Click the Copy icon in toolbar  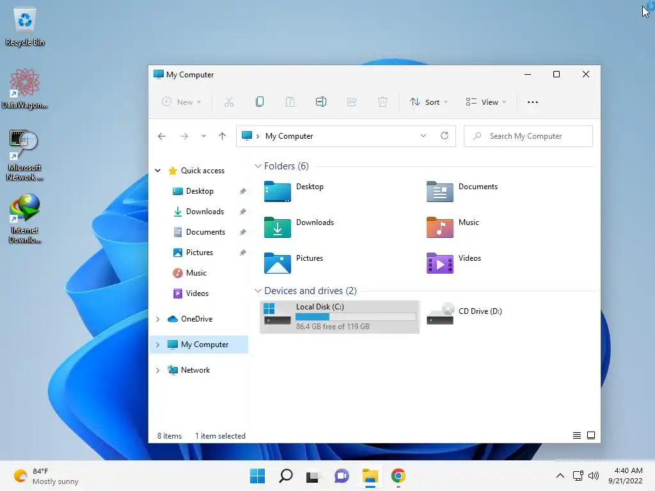pos(260,102)
